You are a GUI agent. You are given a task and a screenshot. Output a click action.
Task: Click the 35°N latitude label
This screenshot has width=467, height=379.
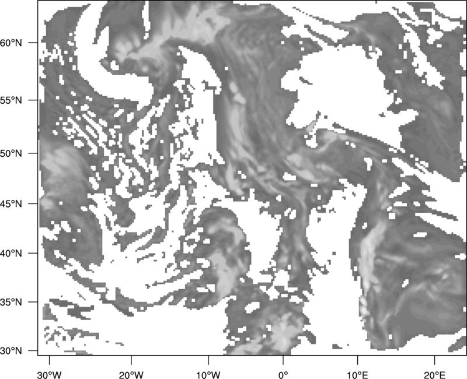click(11, 302)
